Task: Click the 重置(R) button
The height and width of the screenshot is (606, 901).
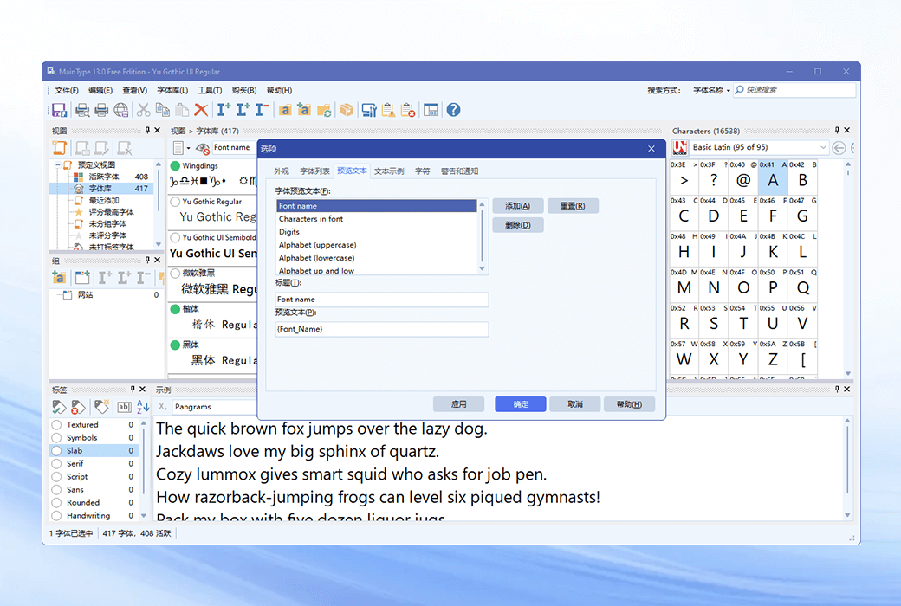Action: 573,206
